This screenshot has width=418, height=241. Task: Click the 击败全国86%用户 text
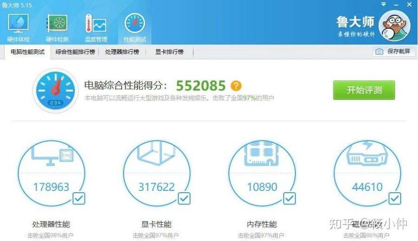[x=366, y=235]
